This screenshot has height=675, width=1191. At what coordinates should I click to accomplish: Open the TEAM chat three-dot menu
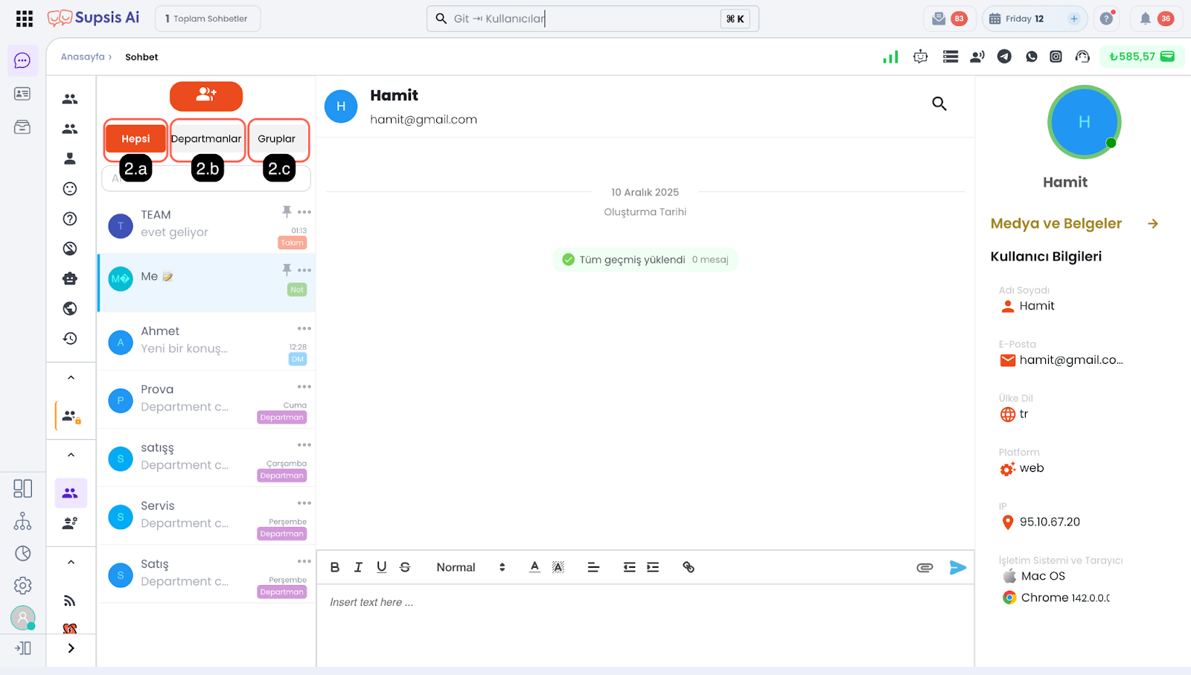304,212
